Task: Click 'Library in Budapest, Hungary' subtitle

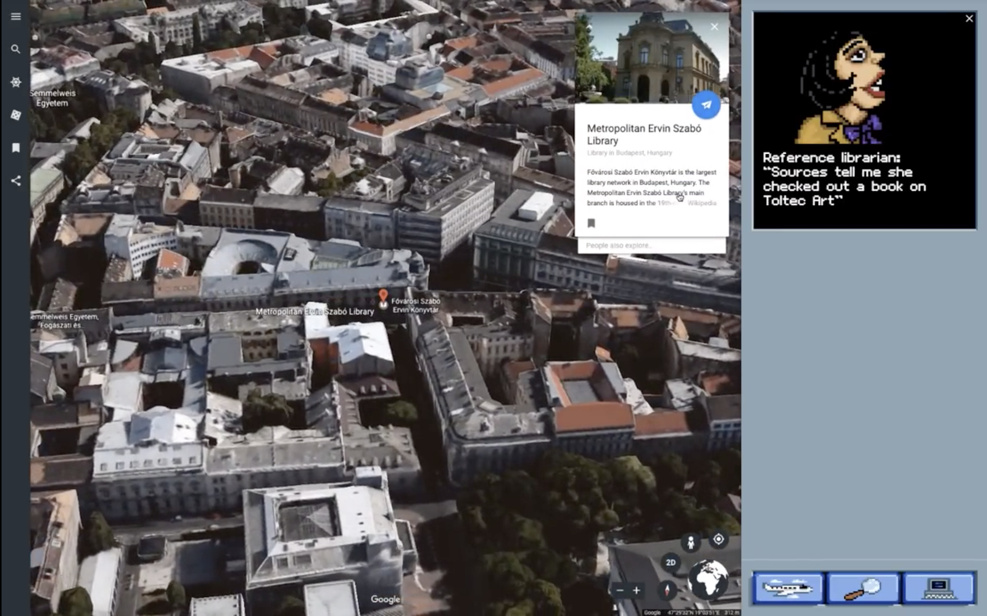Action: point(629,153)
